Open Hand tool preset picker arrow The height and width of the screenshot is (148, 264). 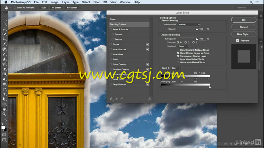click(x=10, y=8)
